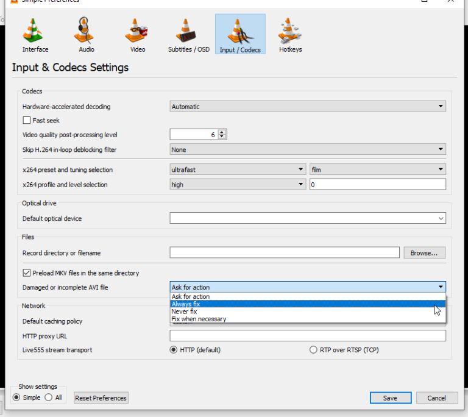The height and width of the screenshot is (417, 468).
Task: Uncheck Preload MKV files in same directory
Action: (27, 273)
